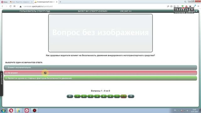The height and width of the screenshot is (113, 201).
Task: Click the green shield adblock icon
Action: click(x=182, y=6)
